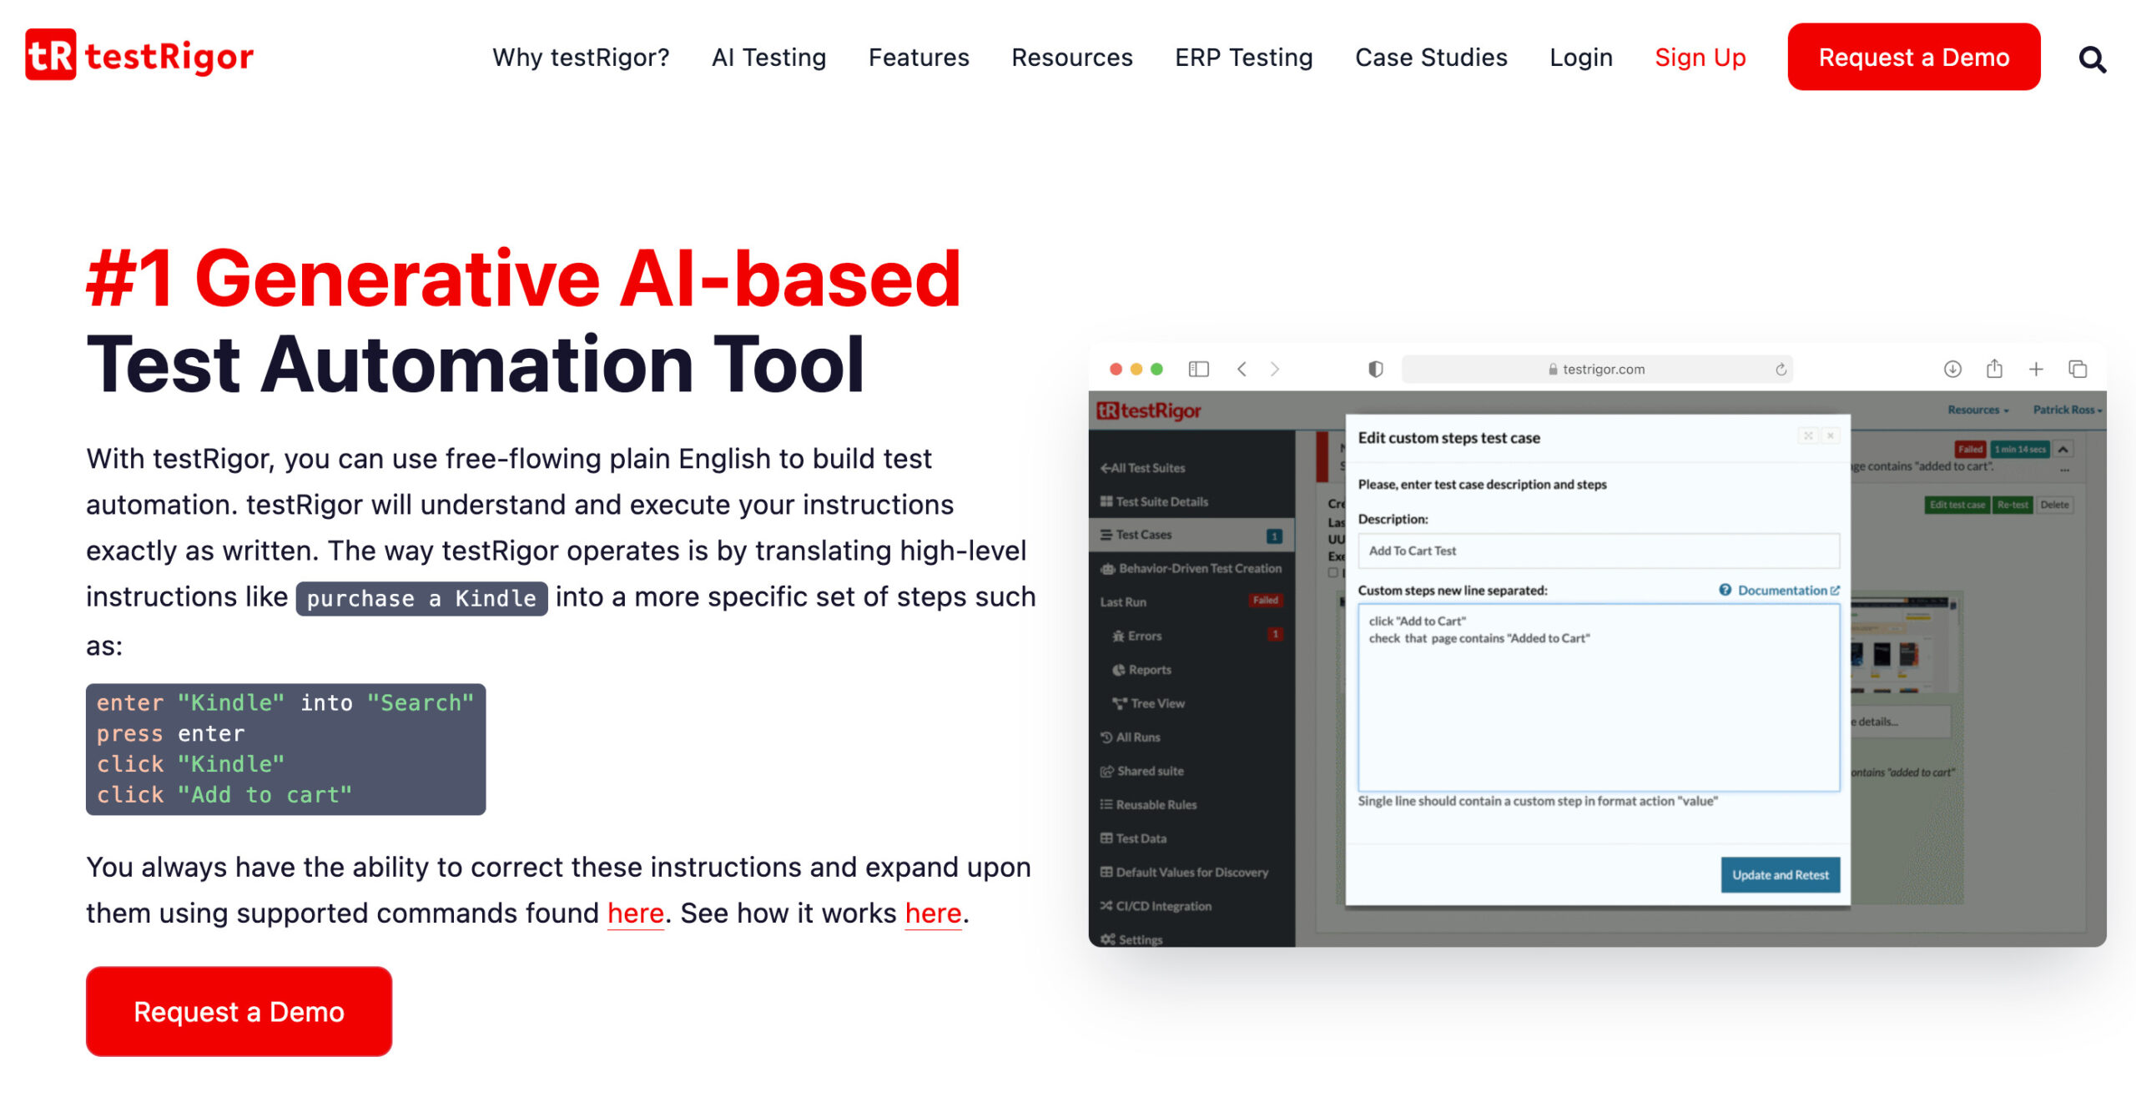Click the privacy shield icon
The image size is (2136, 1102).
tap(1376, 369)
